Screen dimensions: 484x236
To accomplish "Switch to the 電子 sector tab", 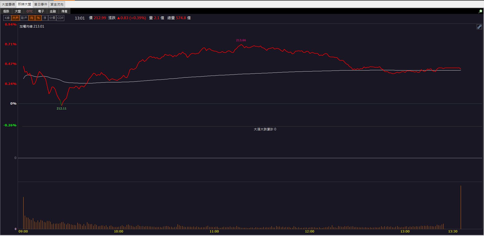I will point(41,11).
